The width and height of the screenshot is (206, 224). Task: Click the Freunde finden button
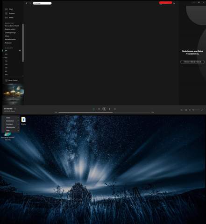tap(192, 62)
